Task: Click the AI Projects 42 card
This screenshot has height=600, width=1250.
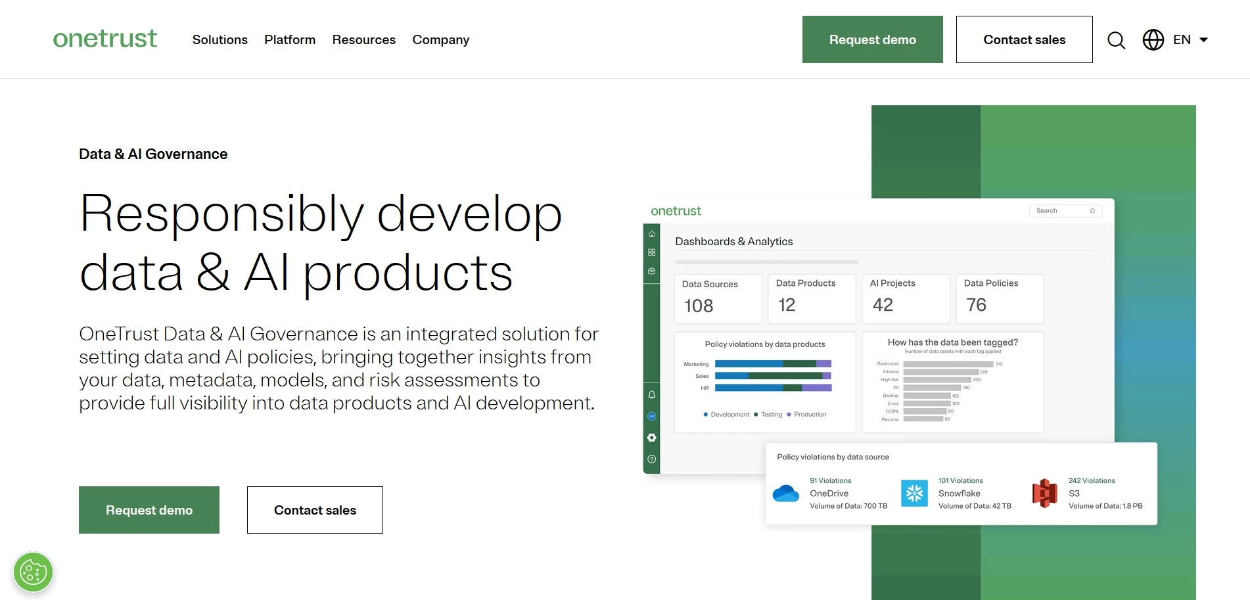Action: [906, 299]
